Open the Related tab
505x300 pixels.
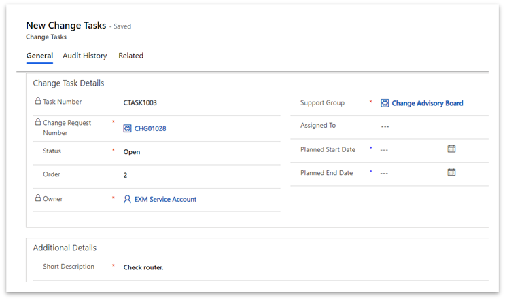[130, 56]
